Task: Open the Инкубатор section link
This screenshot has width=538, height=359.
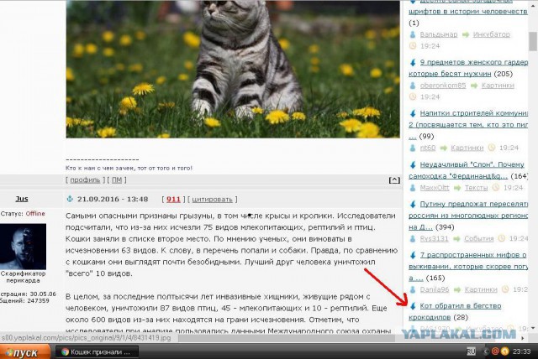Action: pyautogui.click(x=491, y=34)
